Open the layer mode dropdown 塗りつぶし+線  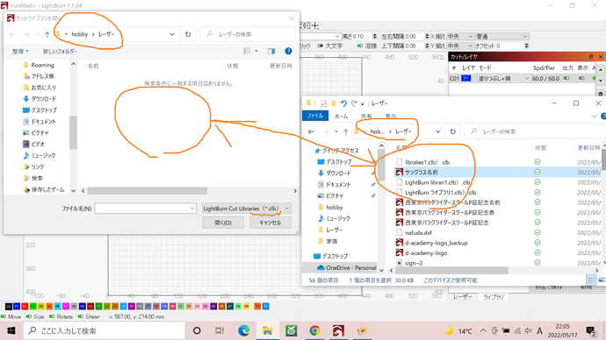coord(503,78)
